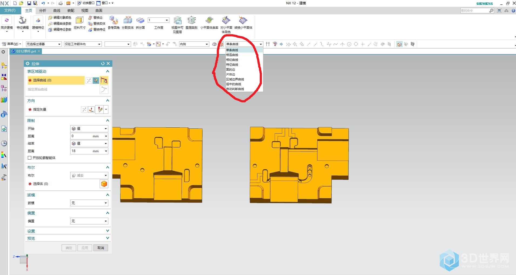Select 相切曲线 in the curve rule list
The height and width of the screenshot is (275, 516).
244,60
